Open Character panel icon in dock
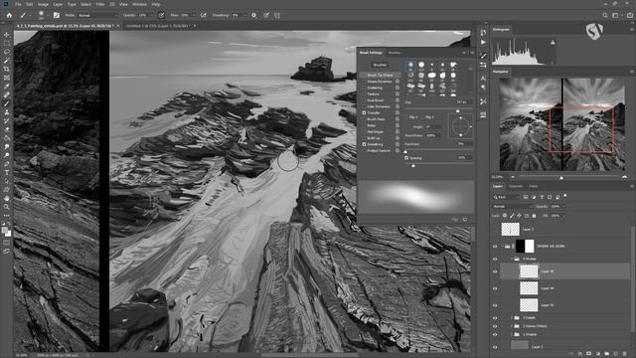636x358 pixels. pos(483,78)
